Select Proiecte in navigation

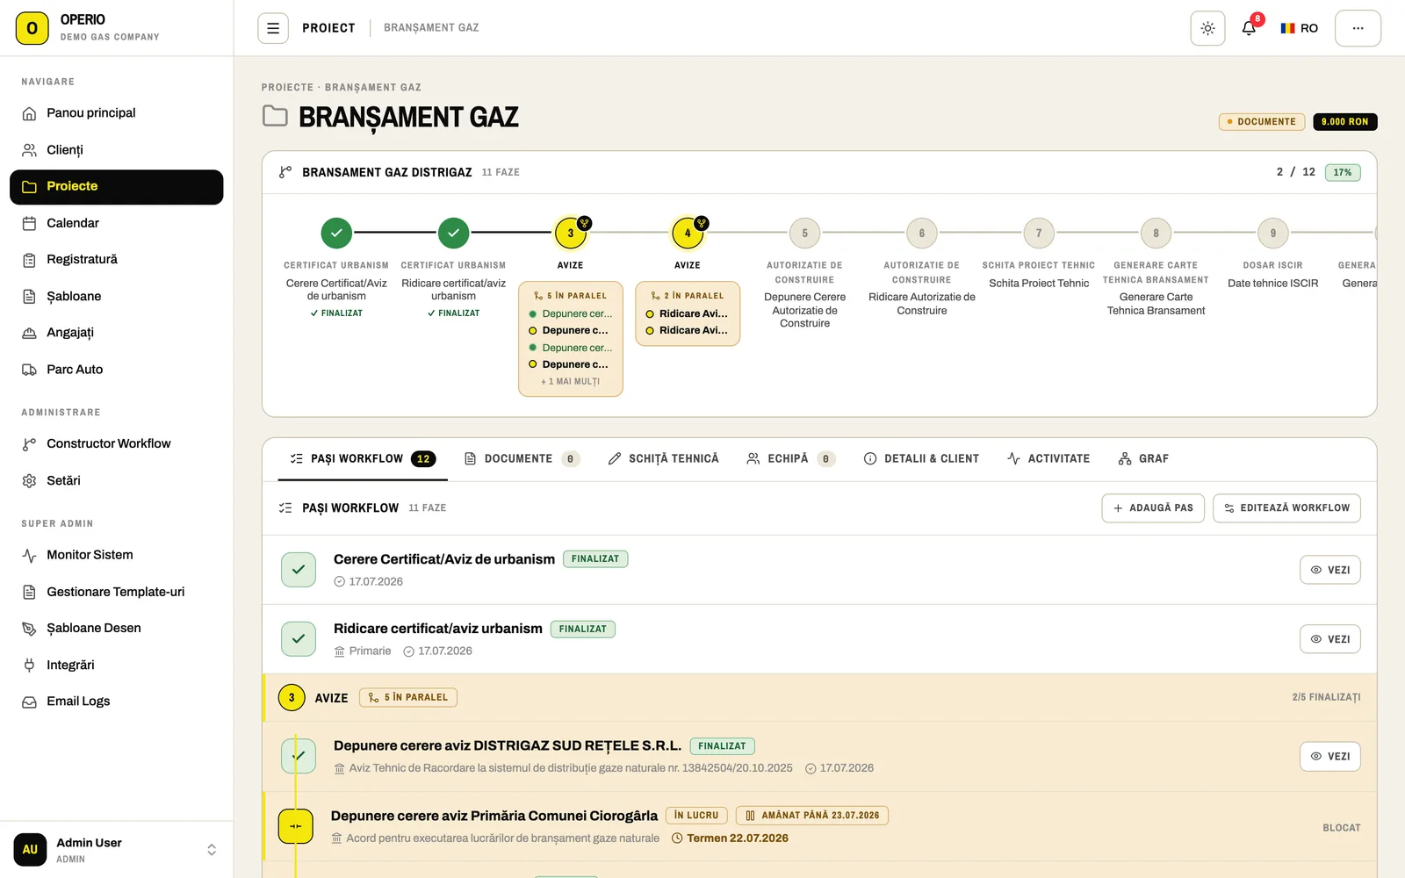pyautogui.click(x=117, y=187)
